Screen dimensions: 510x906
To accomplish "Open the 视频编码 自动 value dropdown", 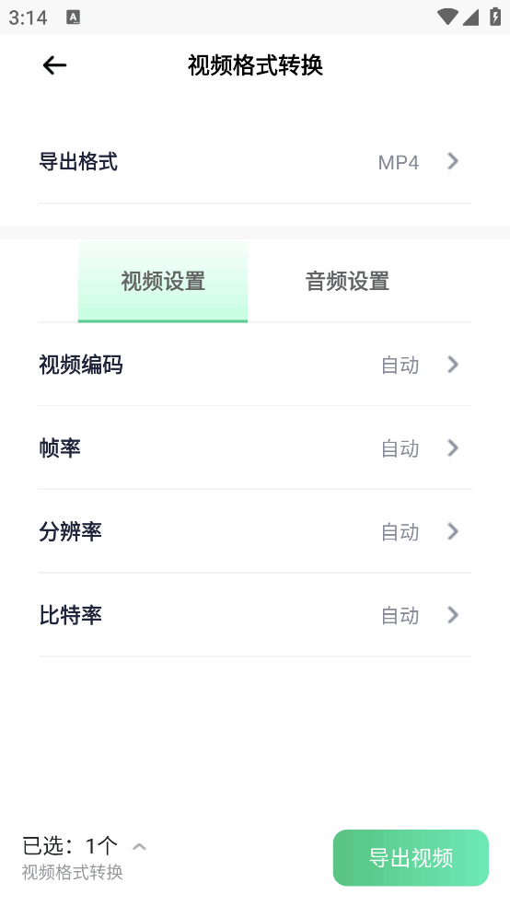I will 400,366.
